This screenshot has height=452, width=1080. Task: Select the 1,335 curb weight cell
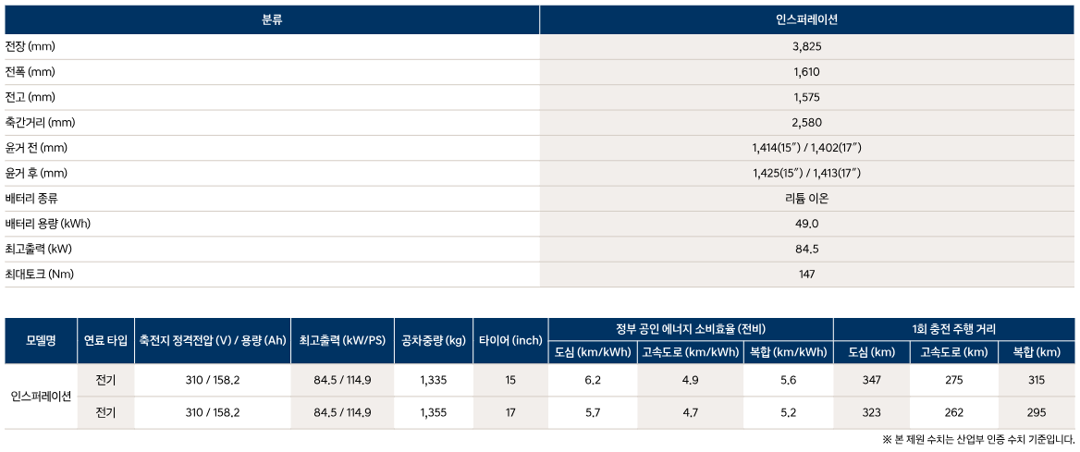click(433, 380)
